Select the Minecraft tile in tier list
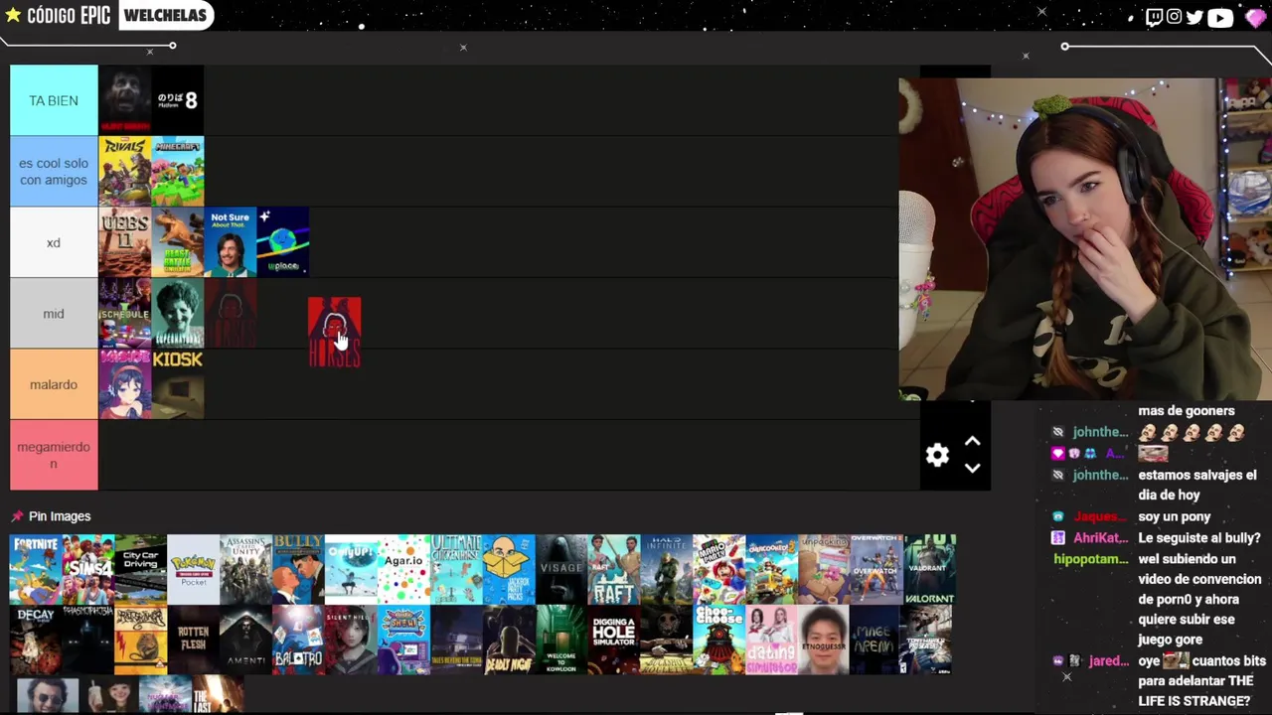Viewport: 1272px width, 715px height. pos(178,172)
